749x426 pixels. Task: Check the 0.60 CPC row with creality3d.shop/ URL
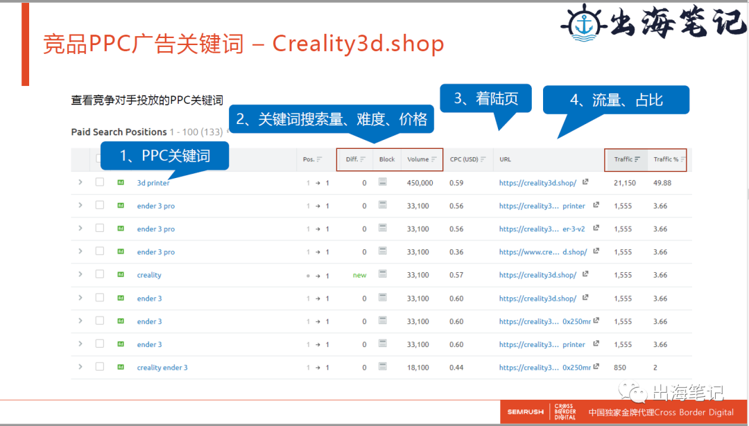[99, 298]
